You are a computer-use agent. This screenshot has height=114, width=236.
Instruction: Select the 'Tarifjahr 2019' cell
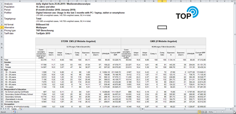pos(43,33)
